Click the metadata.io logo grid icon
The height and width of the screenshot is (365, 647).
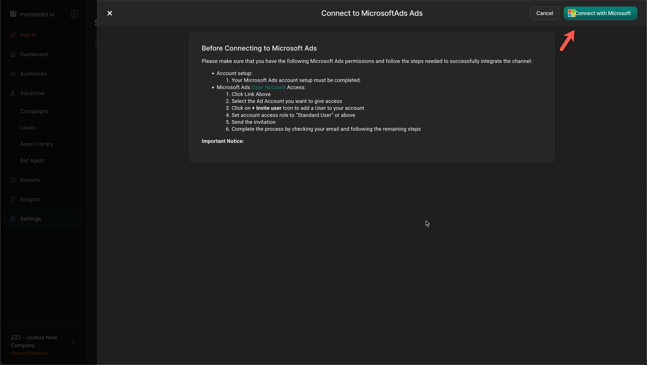[x=13, y=14]
